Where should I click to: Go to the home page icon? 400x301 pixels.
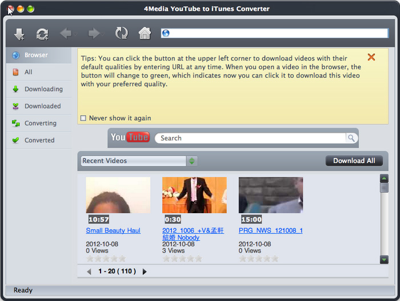[145, 34]
